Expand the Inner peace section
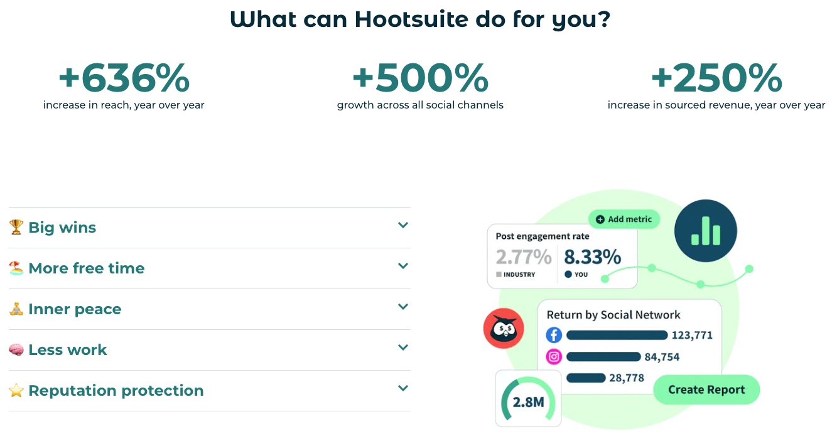The width and height of the screenshot is (837, 439). [x=402, y=306]
